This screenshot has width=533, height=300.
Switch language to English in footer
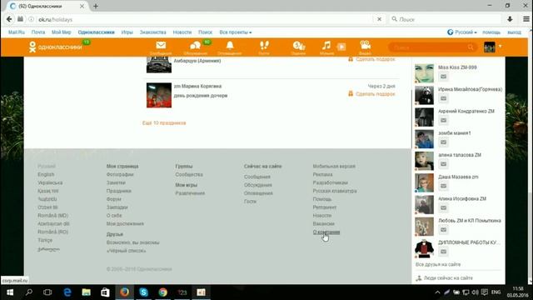coord(46,174)
